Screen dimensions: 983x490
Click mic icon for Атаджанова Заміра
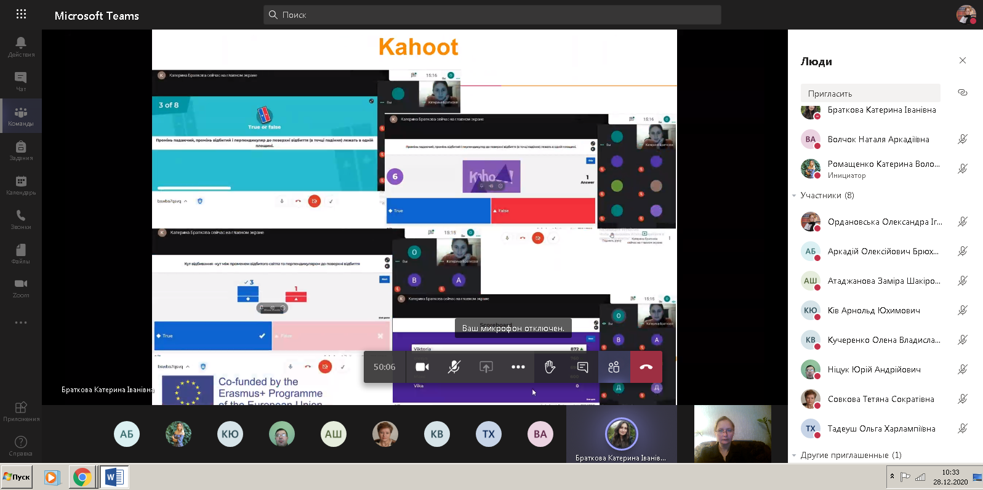pos(963,281)
